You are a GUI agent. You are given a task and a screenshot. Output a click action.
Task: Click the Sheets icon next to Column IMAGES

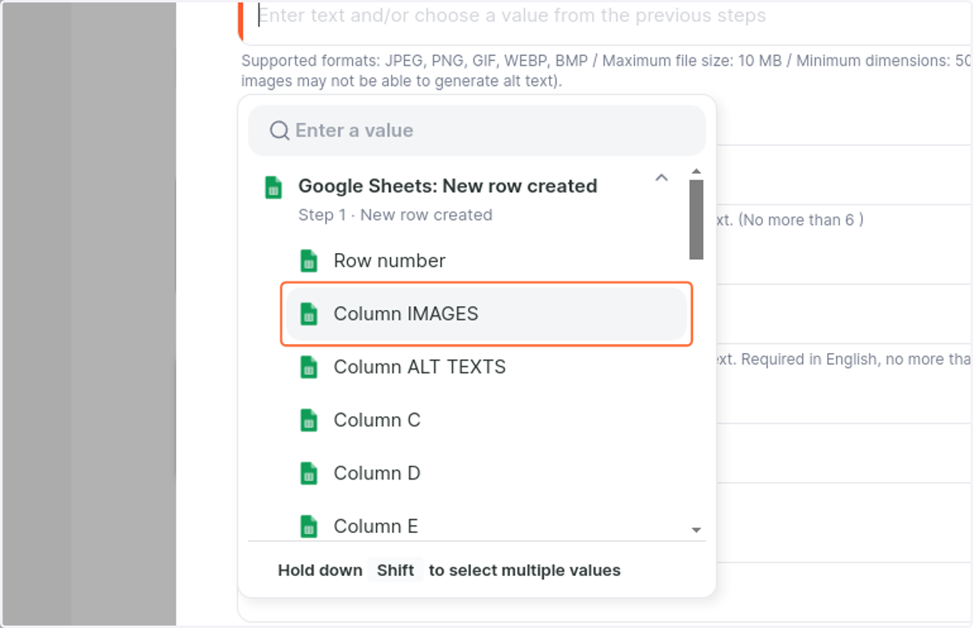(x=308, y=314)
